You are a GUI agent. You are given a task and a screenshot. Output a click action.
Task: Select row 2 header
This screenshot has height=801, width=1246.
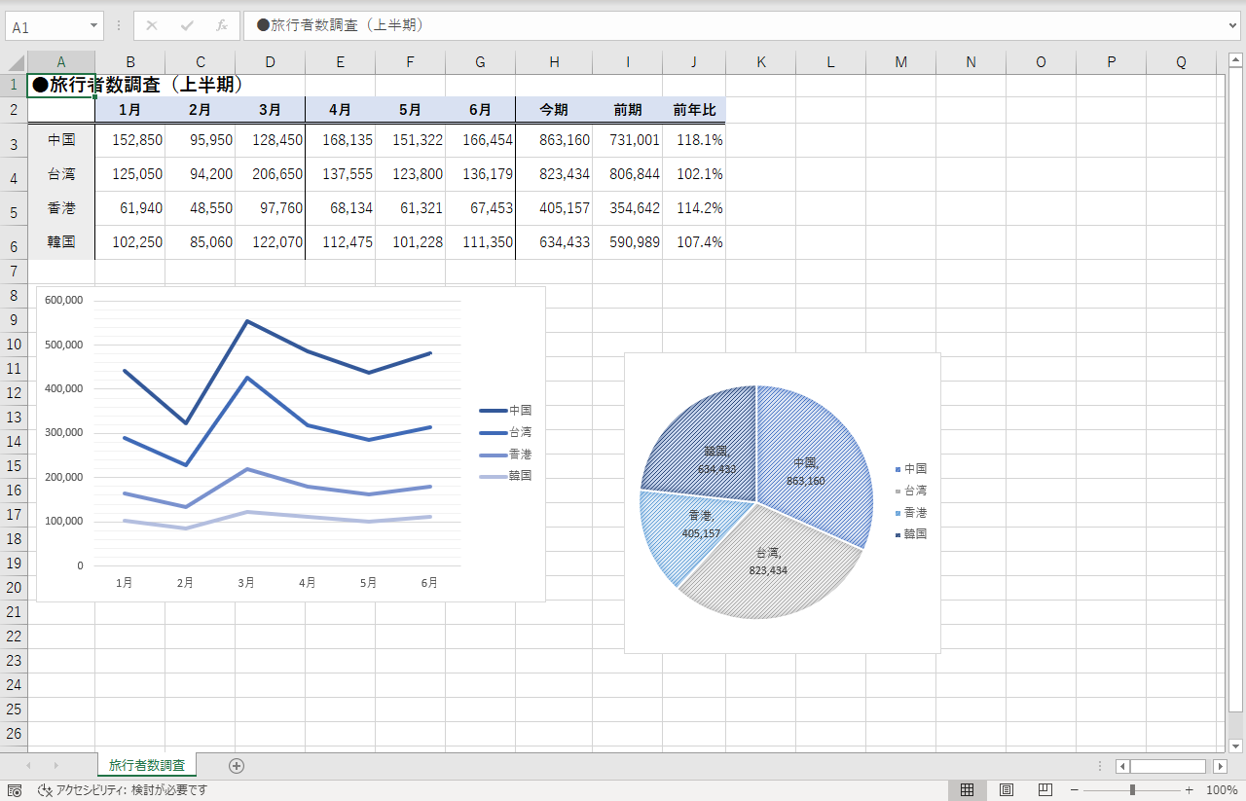click(x=14, y=109)
